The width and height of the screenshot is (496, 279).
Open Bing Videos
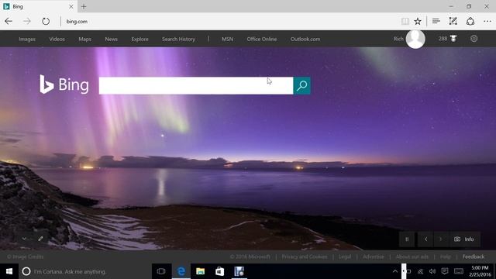click(57, 40)
